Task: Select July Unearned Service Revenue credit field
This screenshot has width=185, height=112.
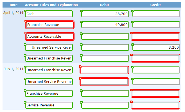Action: pyautogui.click(x=156, y=82)
